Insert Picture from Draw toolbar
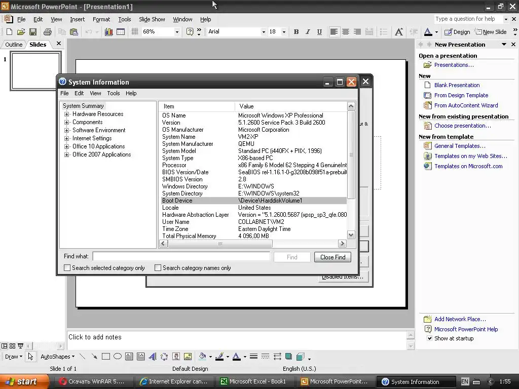The height and width of the screenshot is (389, 519). (188, 357)
